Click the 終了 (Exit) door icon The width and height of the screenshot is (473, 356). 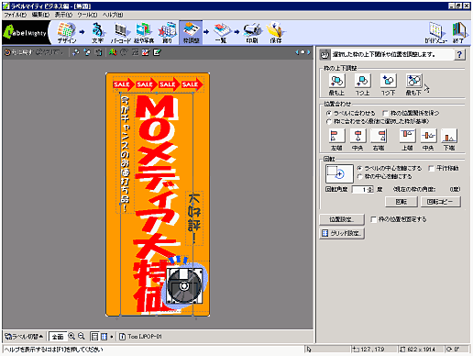pyautogui.click(x=458, y=33)
